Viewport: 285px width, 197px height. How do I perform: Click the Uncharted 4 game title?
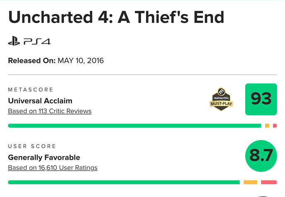(116, 17)
